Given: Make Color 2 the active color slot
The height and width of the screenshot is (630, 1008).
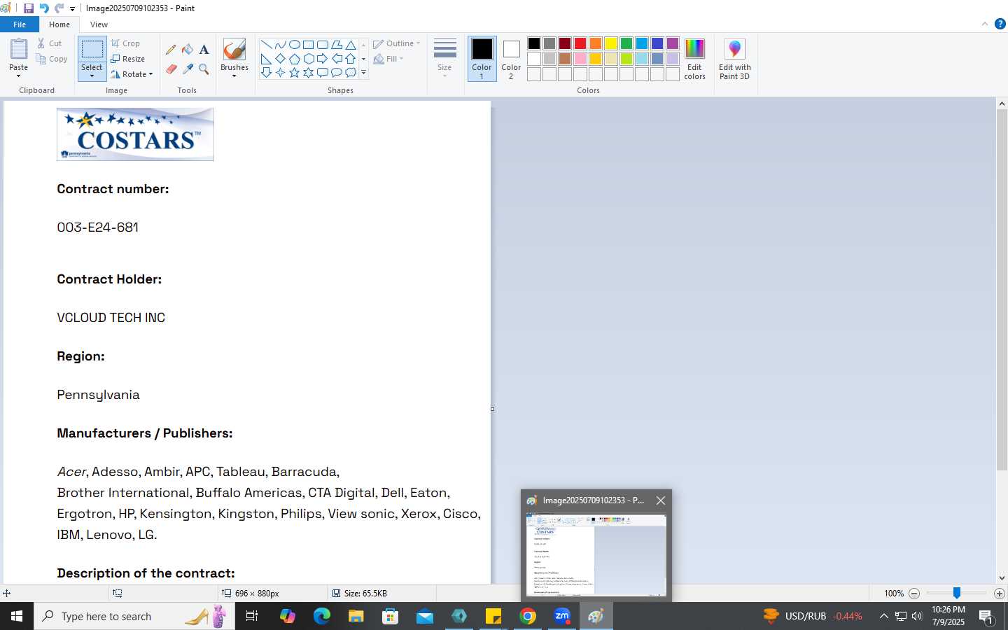Looking at the screenshot, I should pos(511,59).
